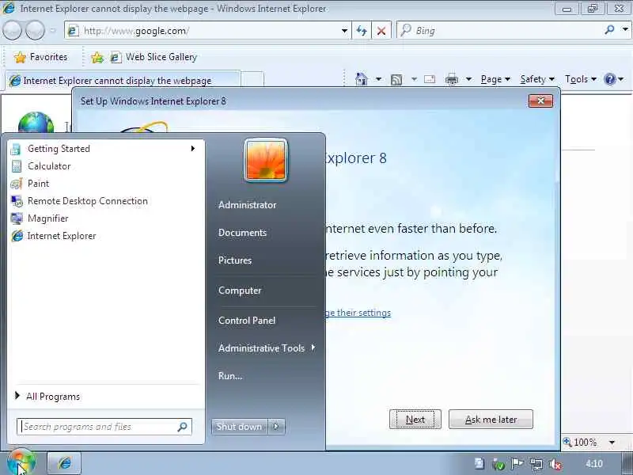Open Getting Started in Start menu
This screenshot has height=475, width=633.
105,149
